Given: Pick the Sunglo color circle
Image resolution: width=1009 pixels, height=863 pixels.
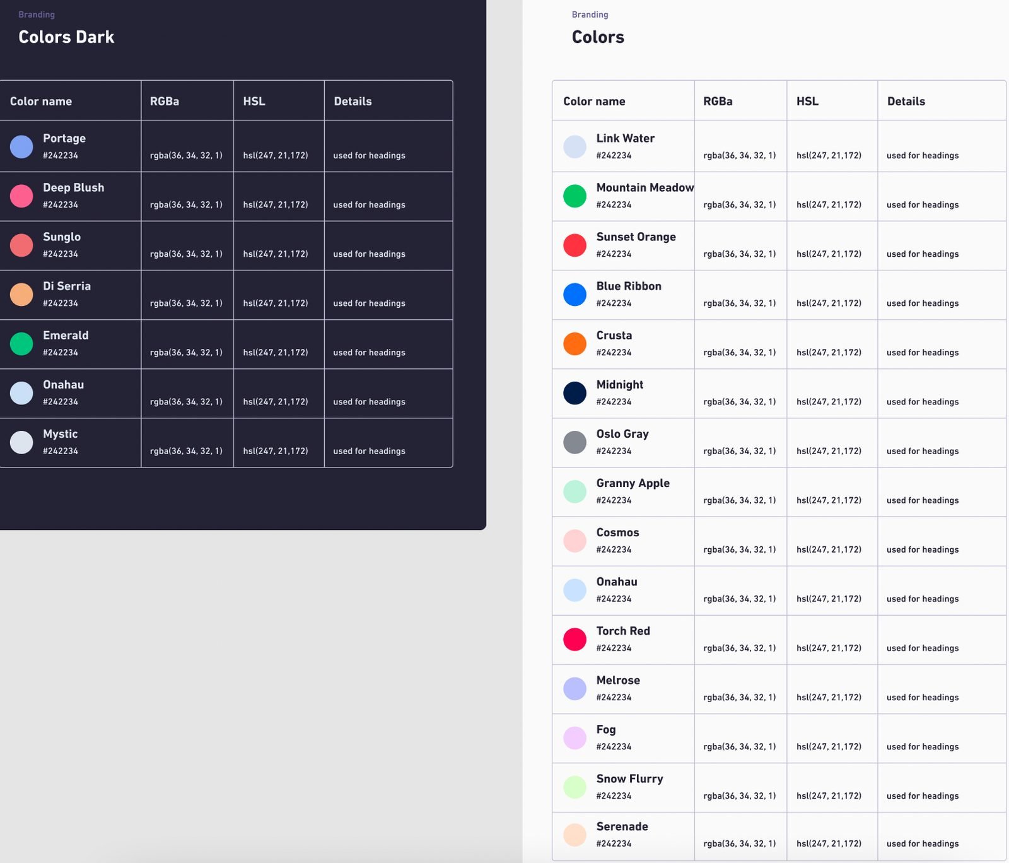Looking at the screenshot, I should (x=21, y=245).
